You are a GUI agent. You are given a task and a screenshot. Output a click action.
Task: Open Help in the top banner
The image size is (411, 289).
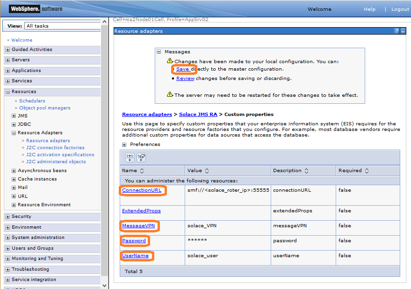click(x=369, y=9)
